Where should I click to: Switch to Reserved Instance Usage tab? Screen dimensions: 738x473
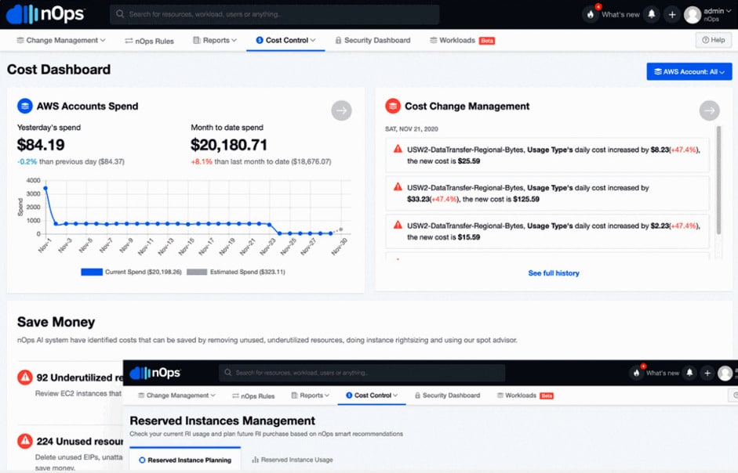pyautogui.click(x=293, y=460)
